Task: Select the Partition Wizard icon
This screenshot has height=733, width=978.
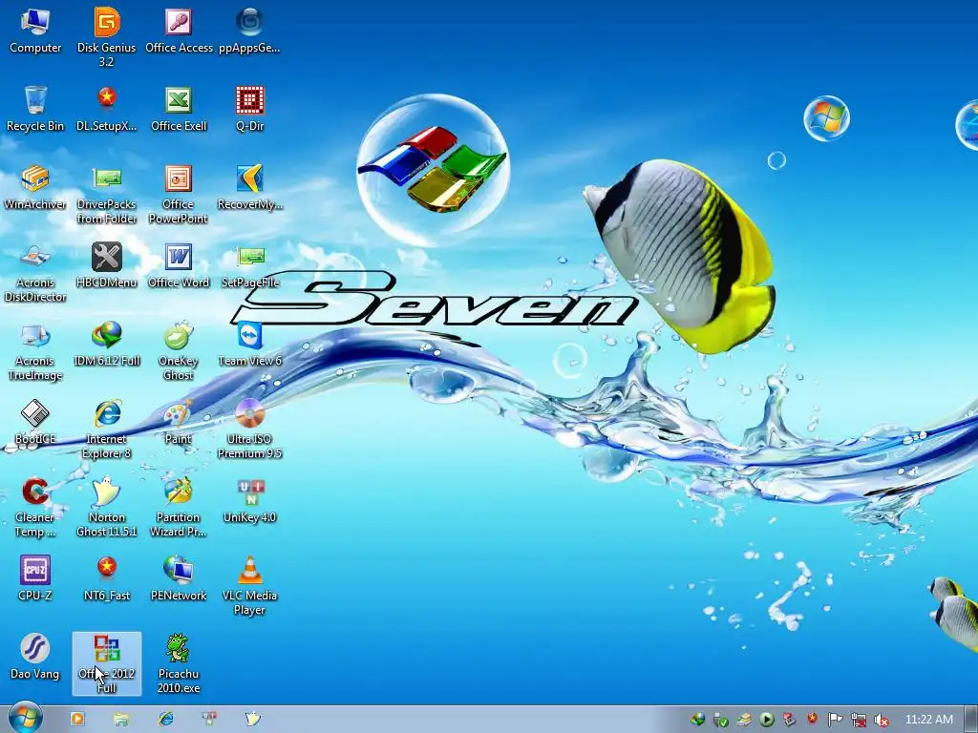Action: (x=179, y=508)
